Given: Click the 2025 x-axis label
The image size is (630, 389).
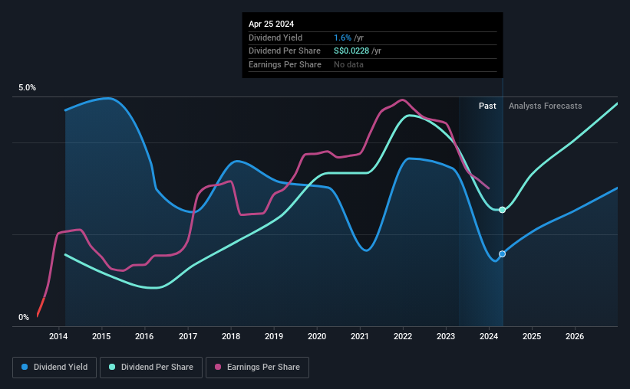Looking at the screenshot, I should 532,336.
